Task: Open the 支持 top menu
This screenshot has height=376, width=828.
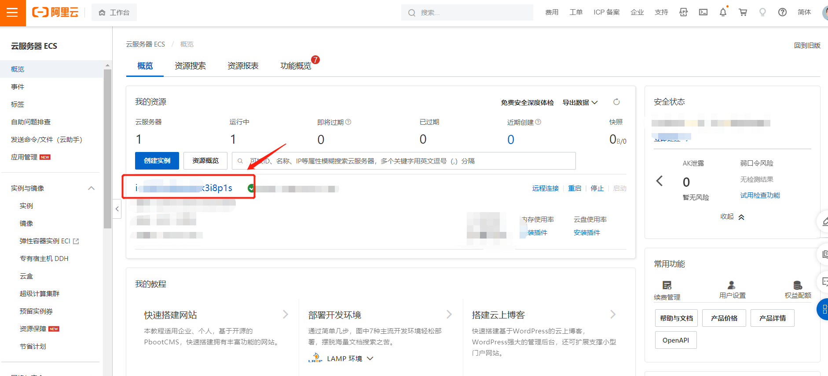Action: [661, 12]
